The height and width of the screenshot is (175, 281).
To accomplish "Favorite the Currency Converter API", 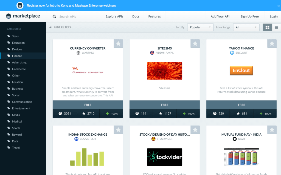I will point(118,43).
